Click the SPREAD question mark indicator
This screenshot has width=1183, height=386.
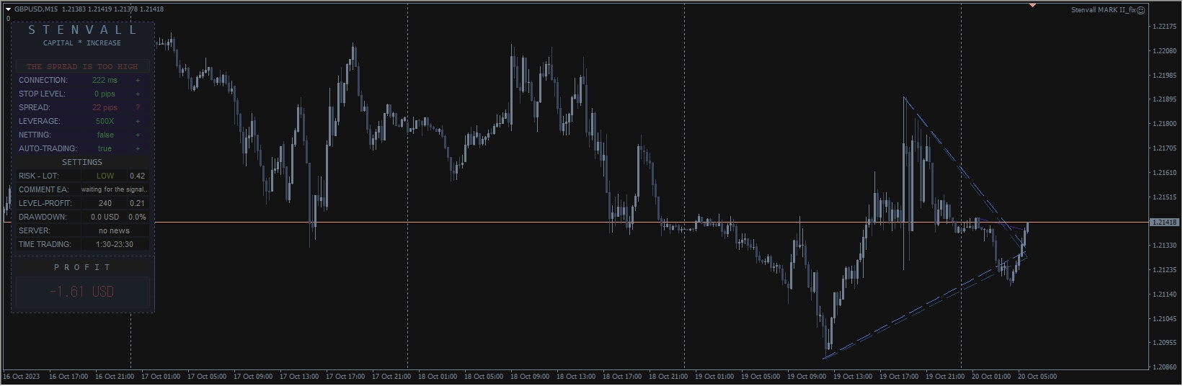click(138, 107)
